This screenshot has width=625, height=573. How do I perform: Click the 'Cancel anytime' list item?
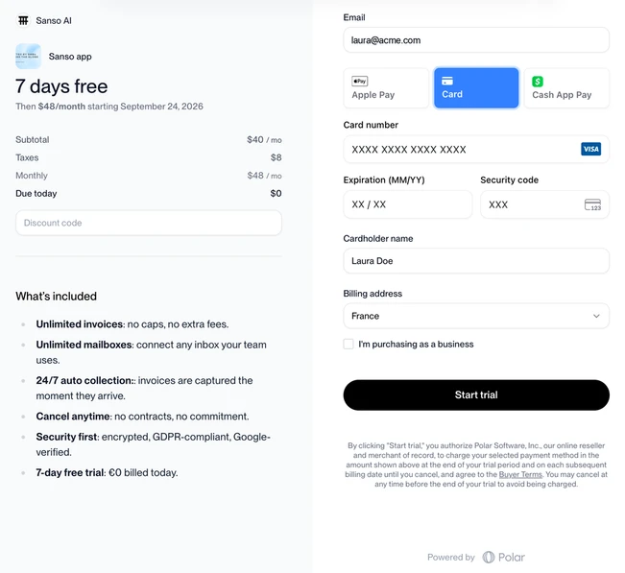[x=142, y=417]
